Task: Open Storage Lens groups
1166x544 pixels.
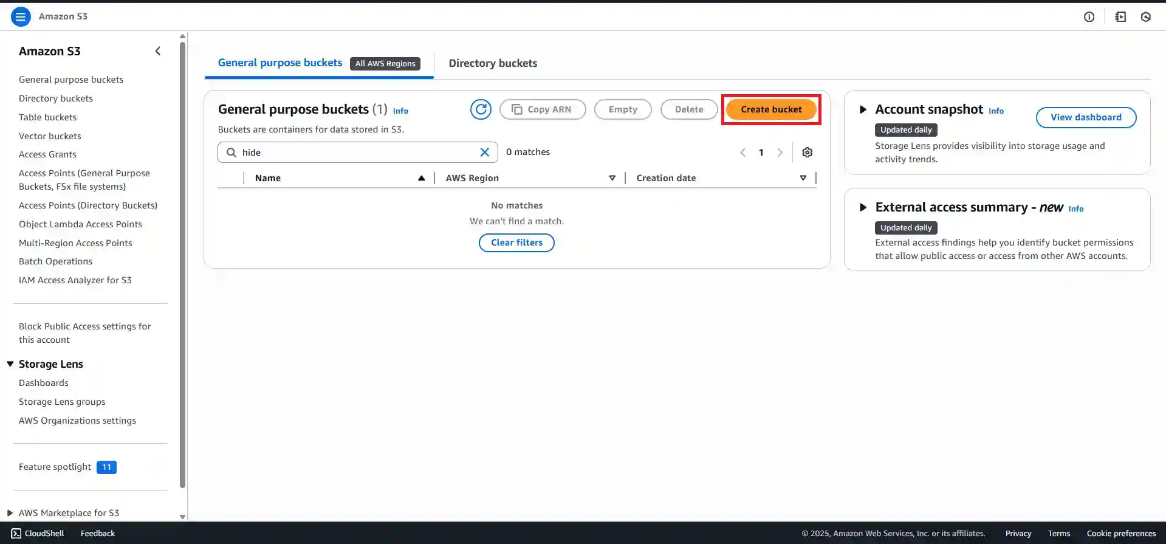Action: point(62,402)
